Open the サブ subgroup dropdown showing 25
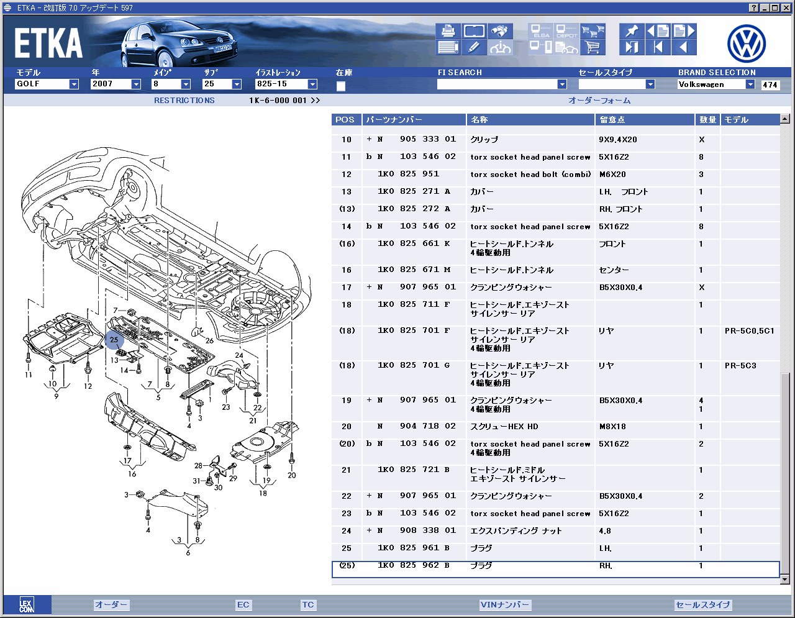Screen dimensions: 795x618 (237, 84)
